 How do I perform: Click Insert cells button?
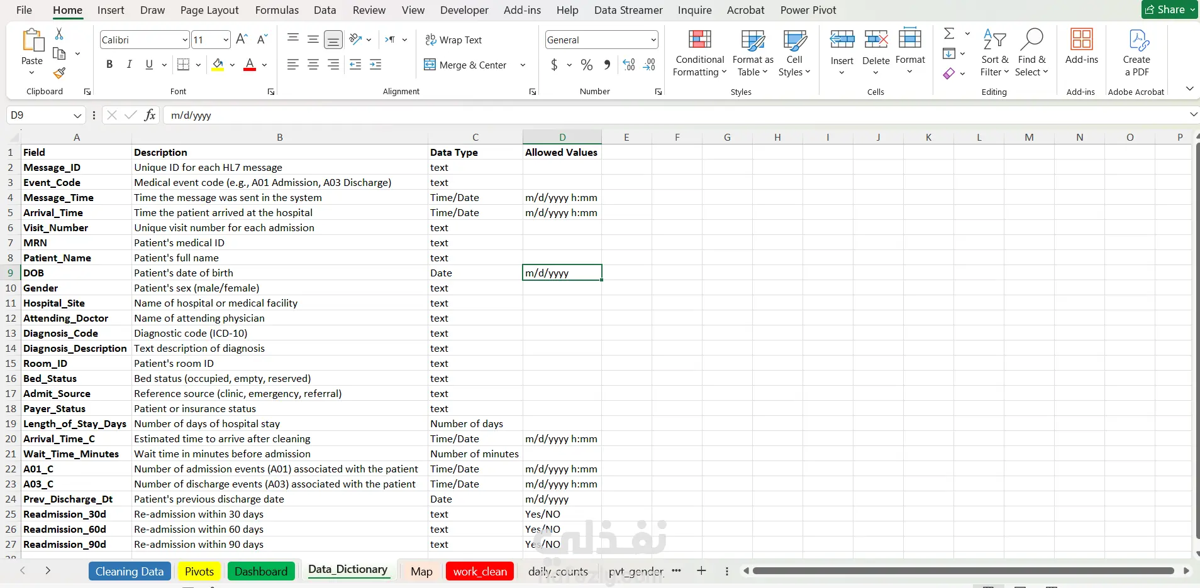coord(842,53)
